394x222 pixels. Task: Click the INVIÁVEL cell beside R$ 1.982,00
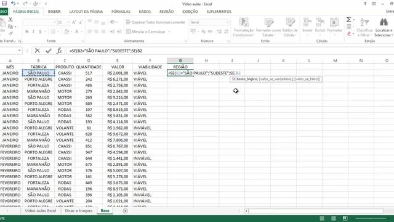click(150, 128)
